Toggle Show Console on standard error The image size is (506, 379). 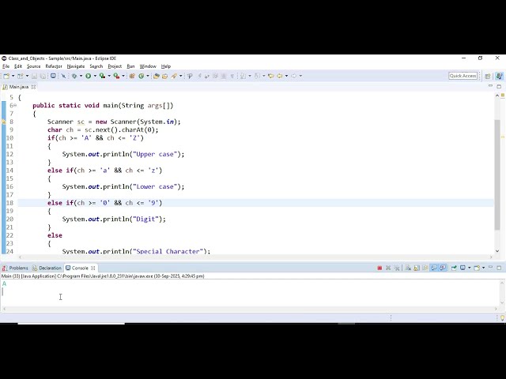[x=443, y=268]
